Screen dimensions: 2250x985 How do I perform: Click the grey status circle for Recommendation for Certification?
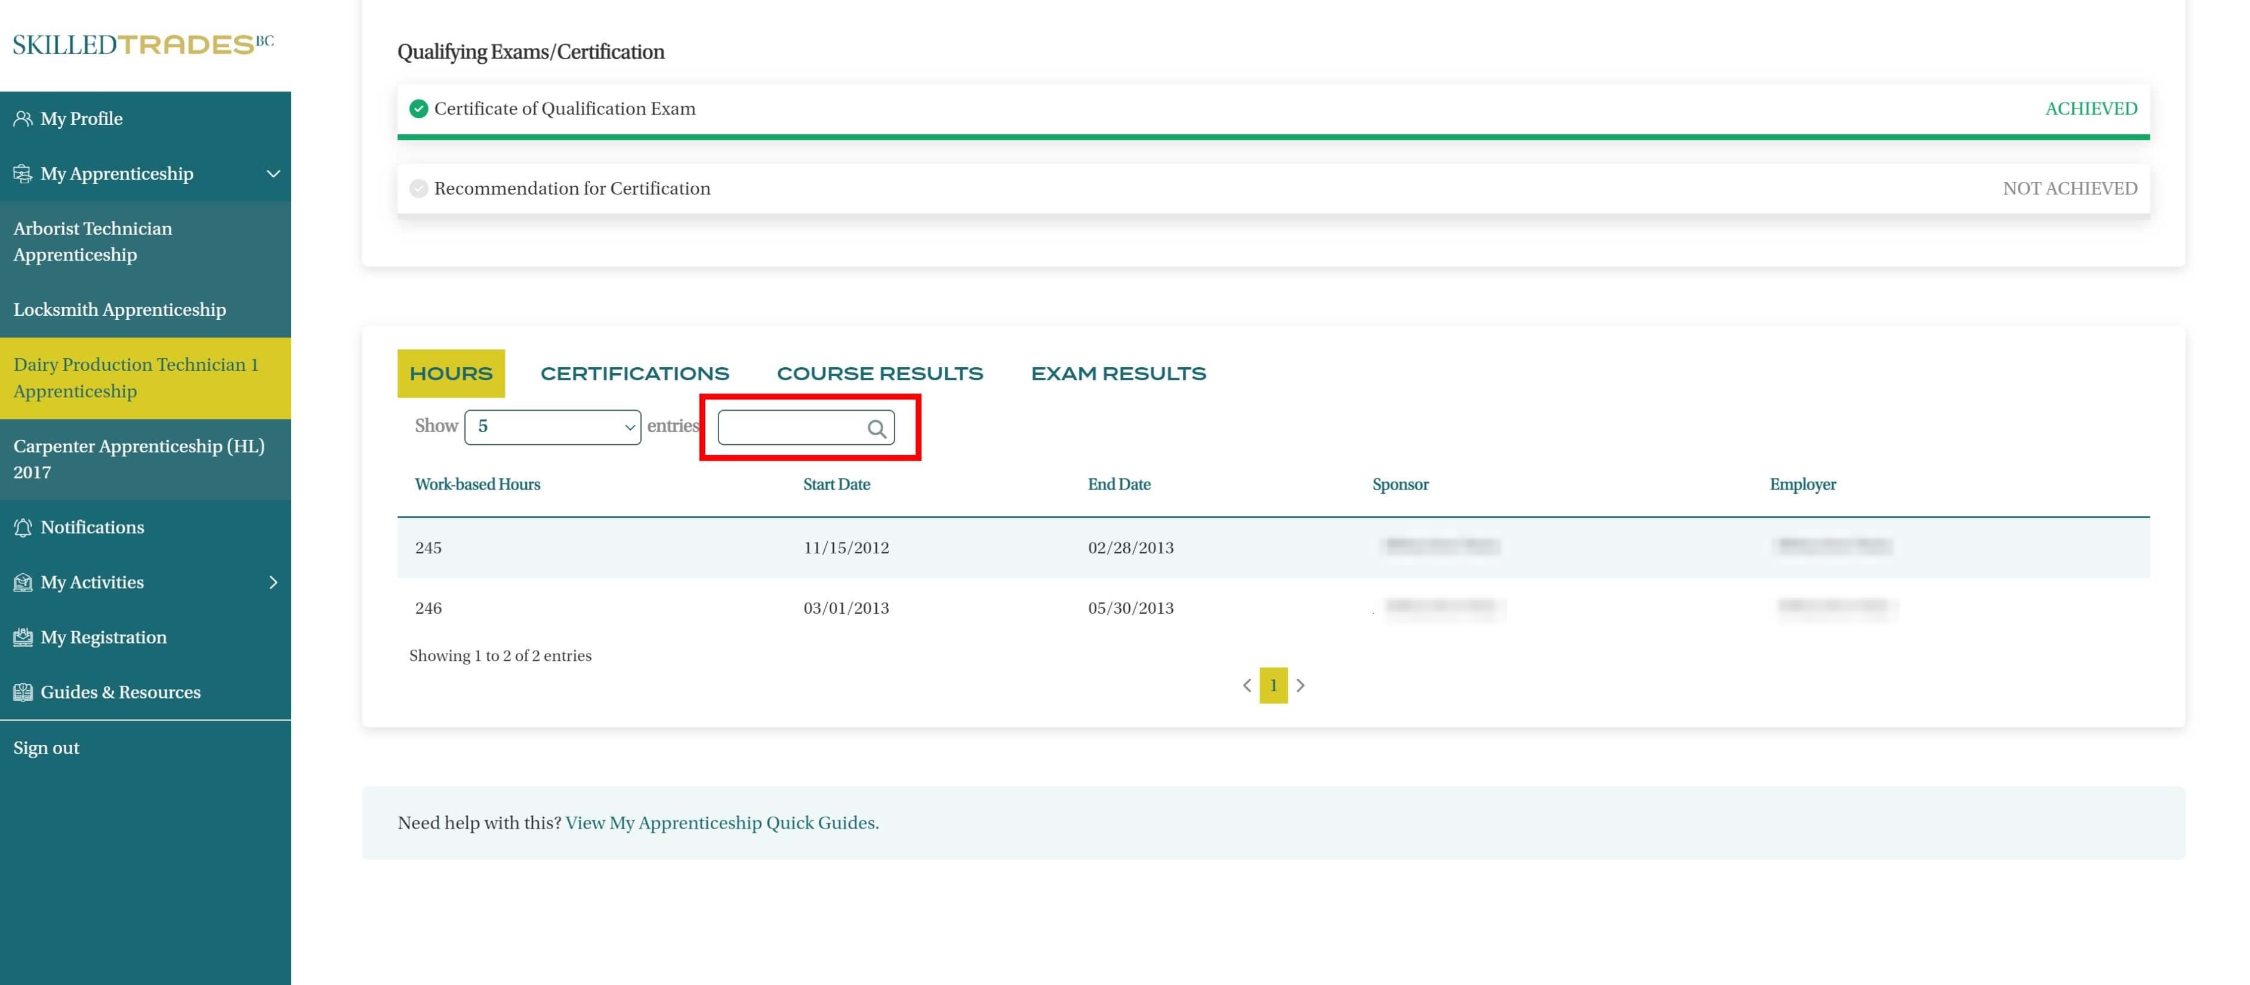tap(418, 189)
